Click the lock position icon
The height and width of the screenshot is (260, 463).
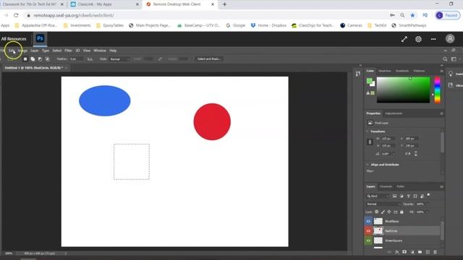pyautogui.click(x=389, y=212)
